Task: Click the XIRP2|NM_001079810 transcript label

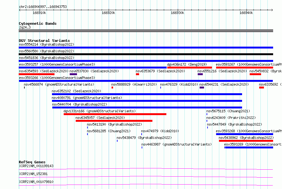Action: 36,182
